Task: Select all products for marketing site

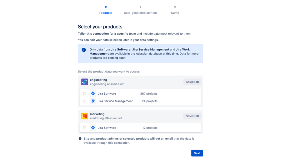Action: tap(192, 116)
